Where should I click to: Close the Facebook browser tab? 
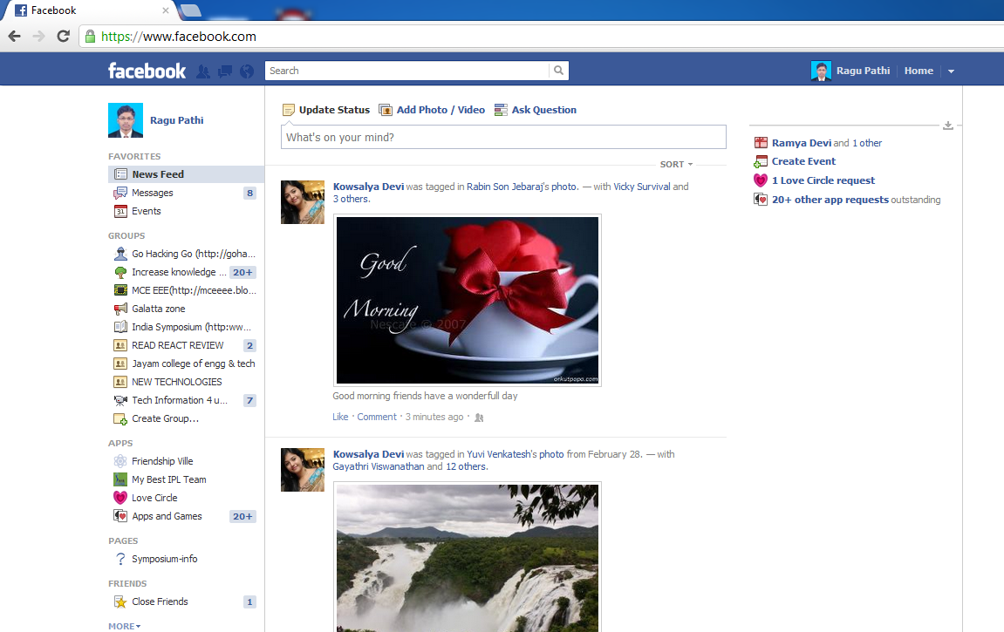coord(165,10)
